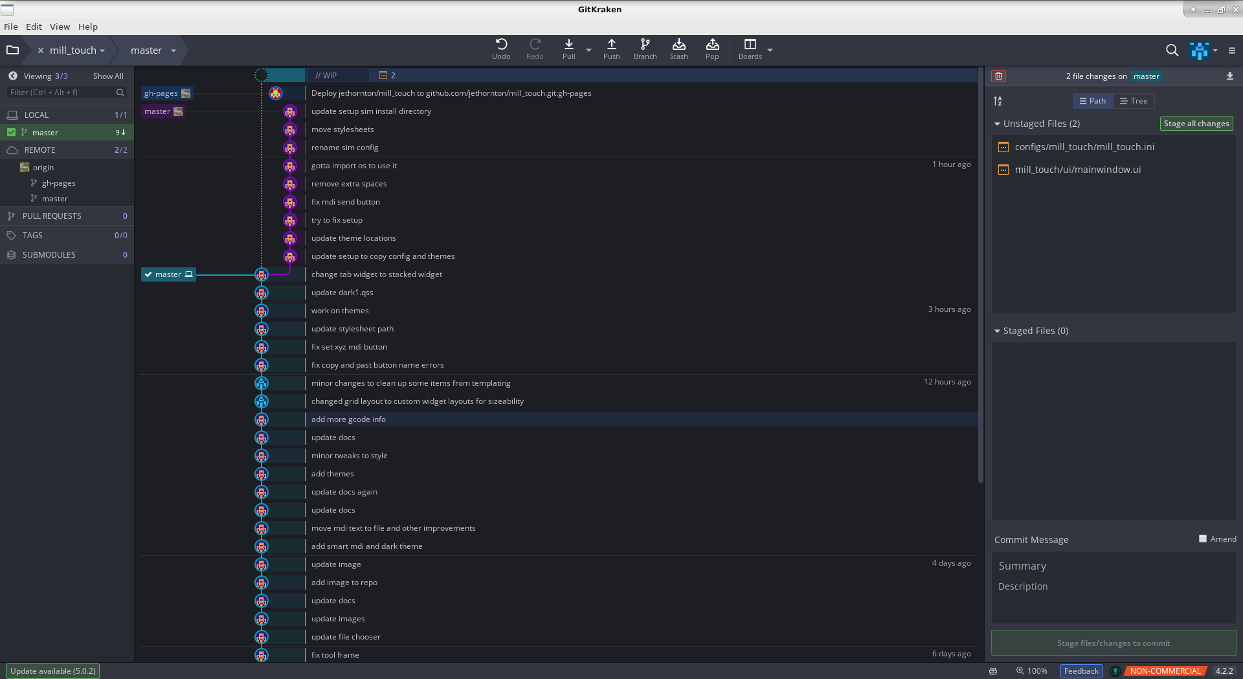Toggle the Amend checkbox

pos(1203,539)
